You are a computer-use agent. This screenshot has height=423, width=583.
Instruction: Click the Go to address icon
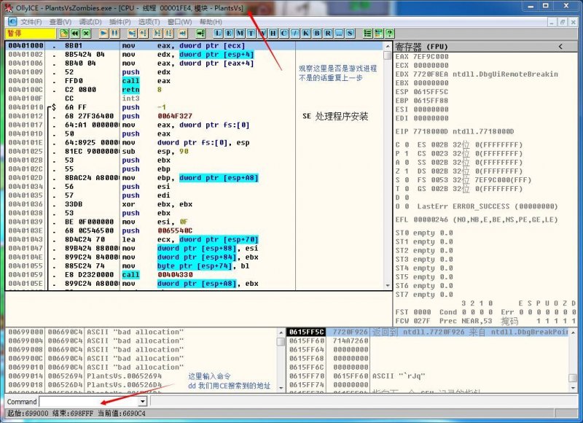pos(200,34)
